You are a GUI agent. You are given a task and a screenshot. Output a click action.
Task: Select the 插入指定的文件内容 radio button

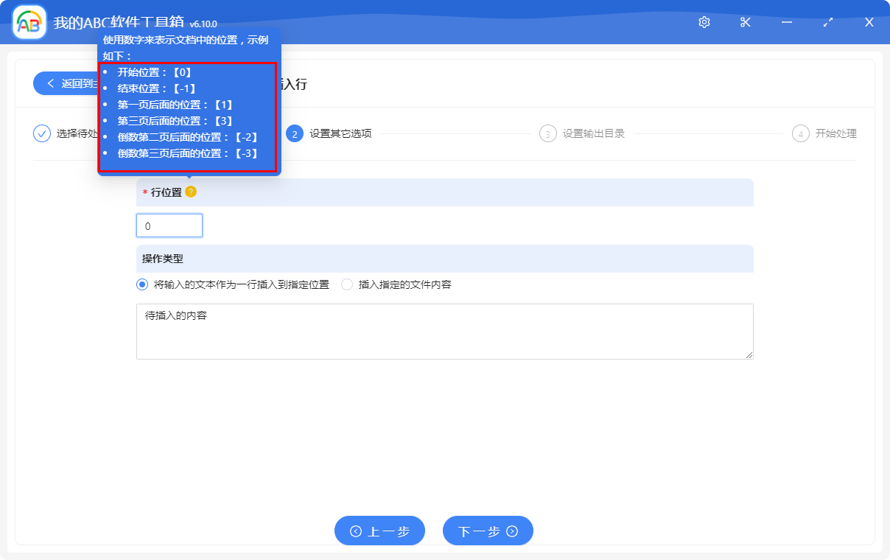click(x=346, y=285)
